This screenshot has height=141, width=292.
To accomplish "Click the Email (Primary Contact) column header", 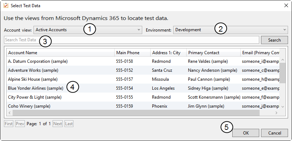I will 260,53.
